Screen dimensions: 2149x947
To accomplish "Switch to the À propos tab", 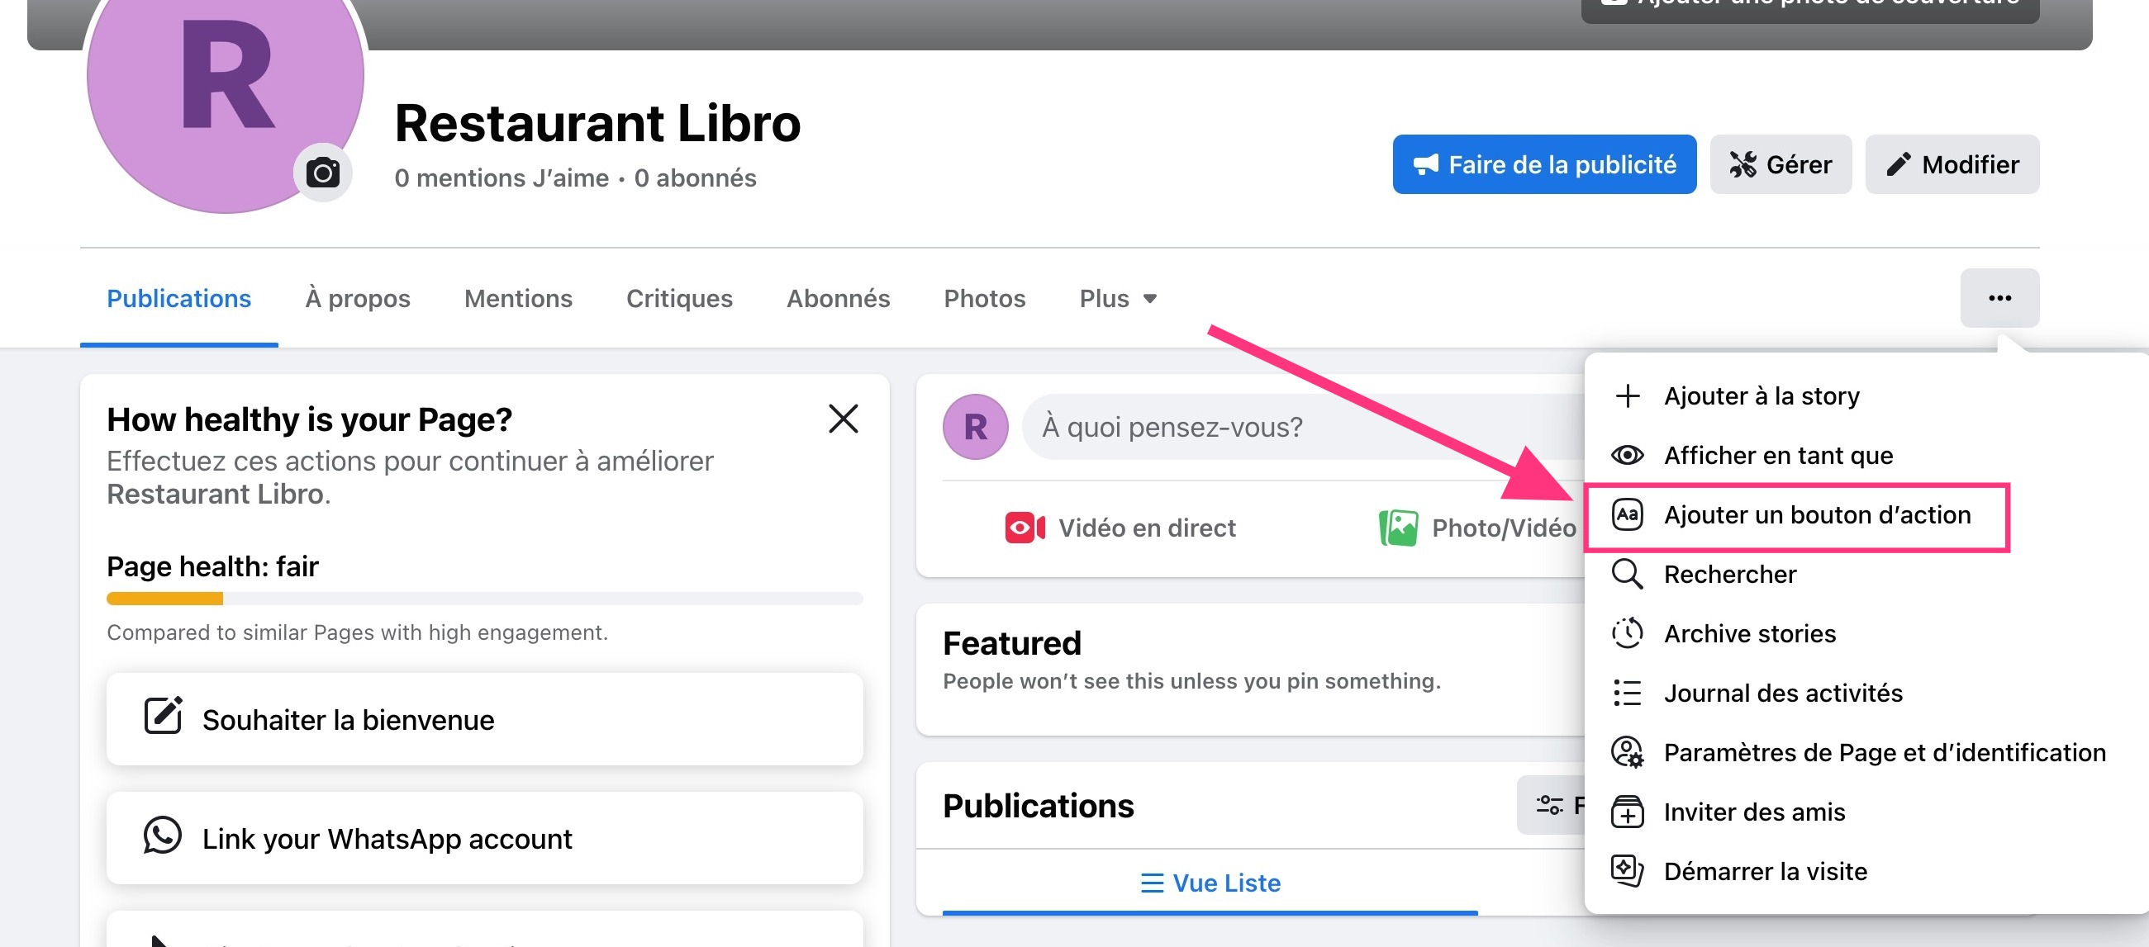I will 357,298.
